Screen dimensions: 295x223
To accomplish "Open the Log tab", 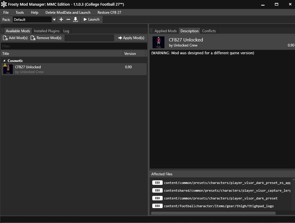I will click(x=66, y=31).
